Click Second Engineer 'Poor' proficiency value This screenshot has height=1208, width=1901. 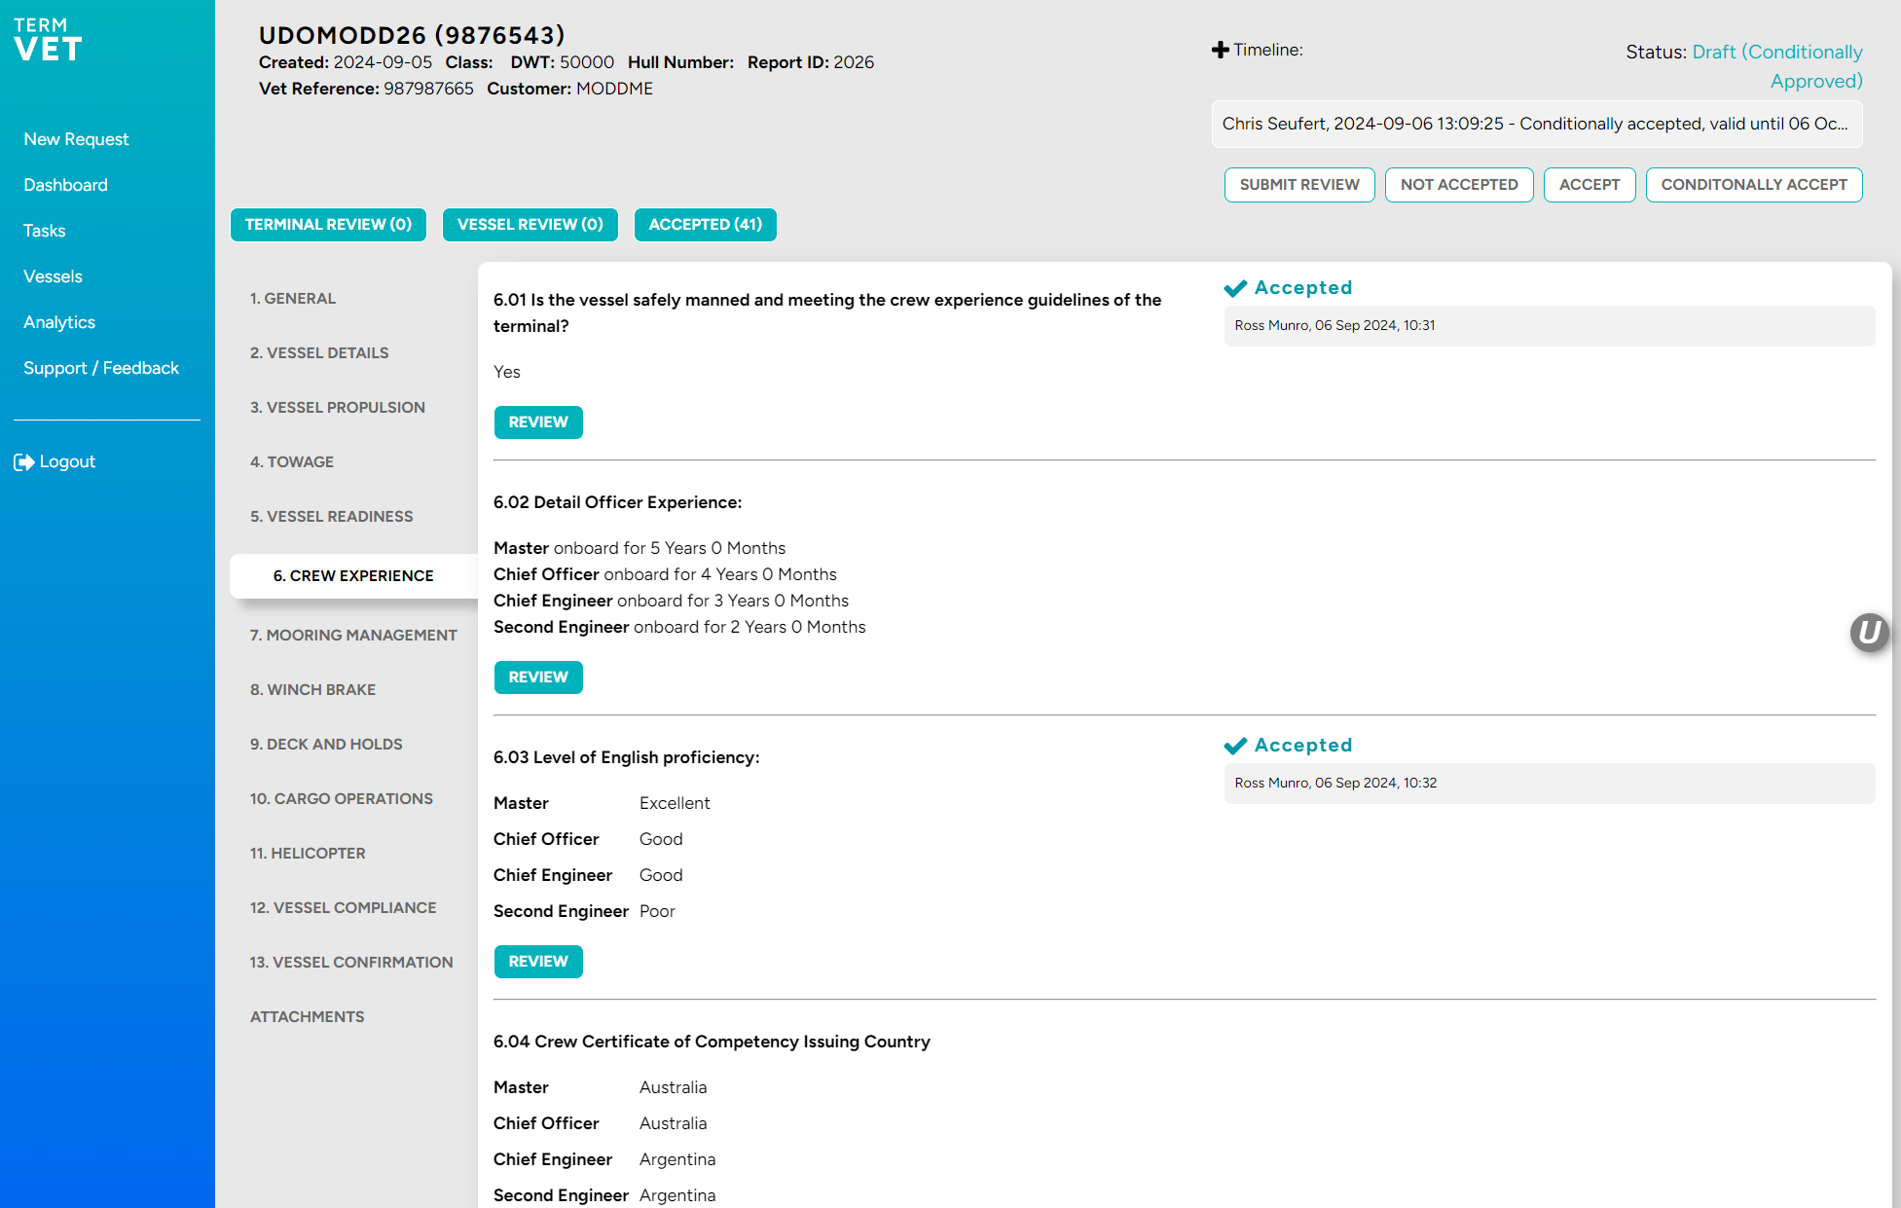click(657, 911)
